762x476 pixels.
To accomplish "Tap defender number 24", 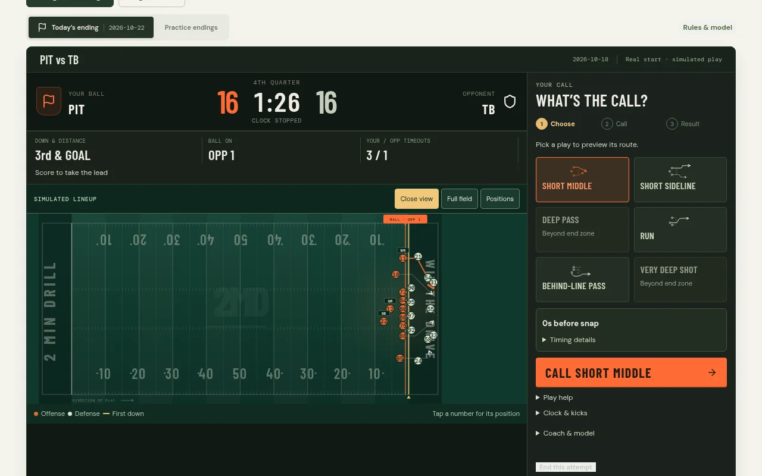I will (x=418, y=361).
